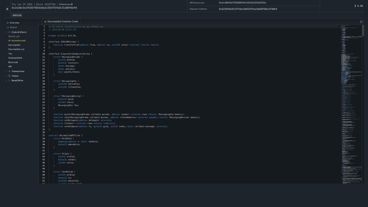
Task: Click the eye icon beside Overview
Action: coord(8,23)
